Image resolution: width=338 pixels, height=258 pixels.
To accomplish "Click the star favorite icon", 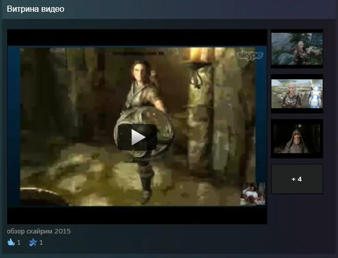I will pos(33,243).
